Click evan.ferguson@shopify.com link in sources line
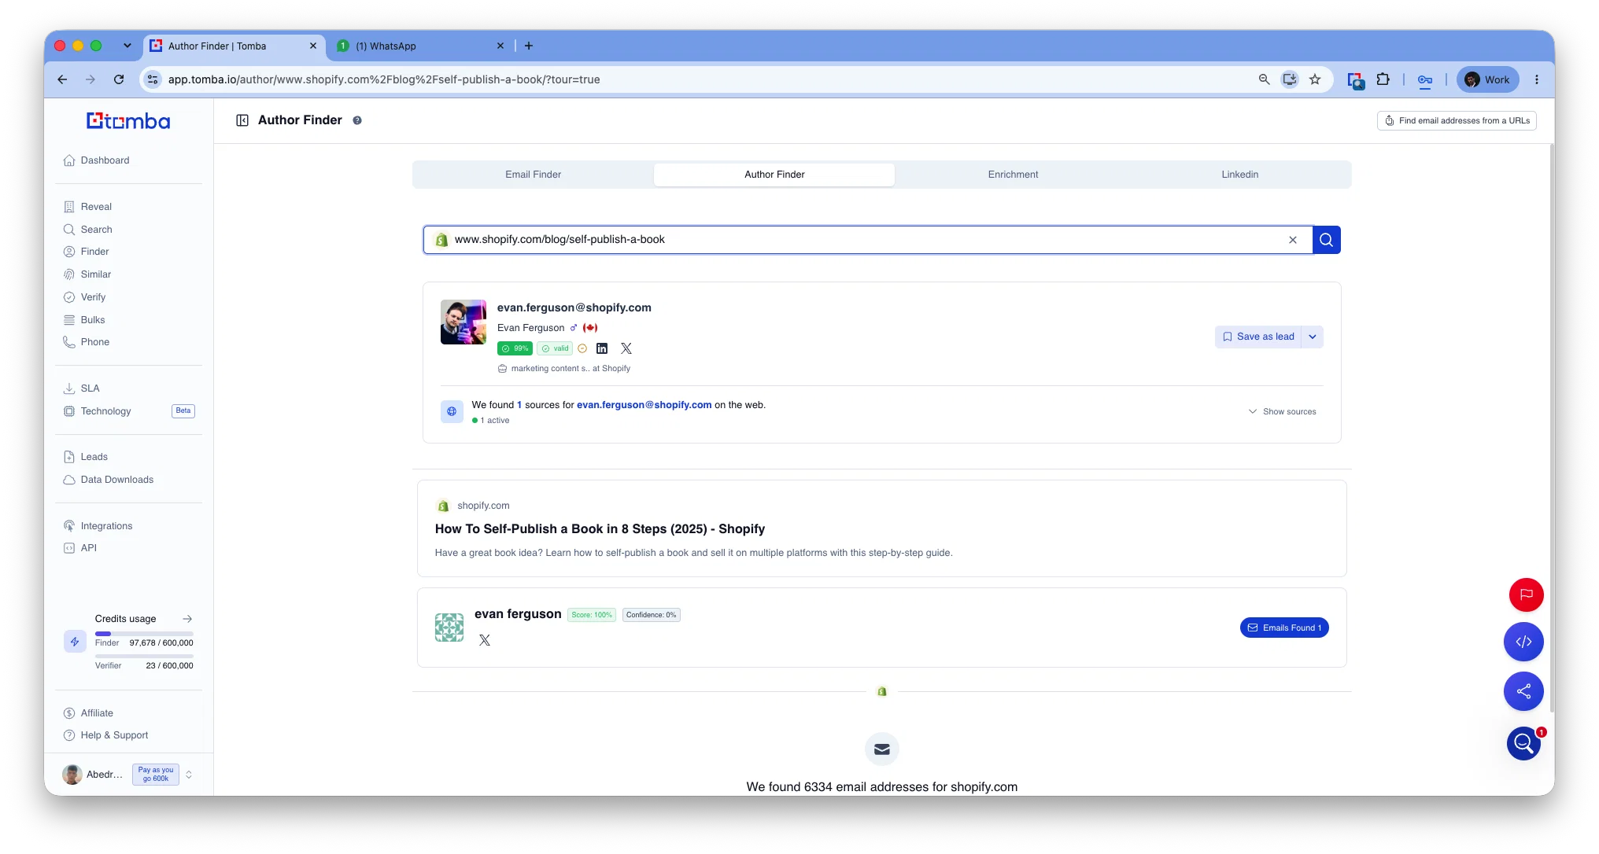 644,405
